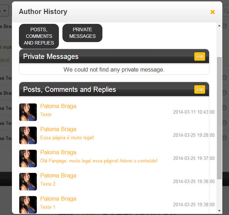The height and width of the screenshot is (215, 229).
Task: Click avatar next to the 'Teste 1' post
Action: (x=28, y=205)
